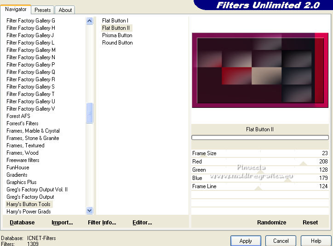Pick Frames, Stone & Granite
Viewport: 333px width, 246px height.
pyautogui.click(x=33, y=138)
